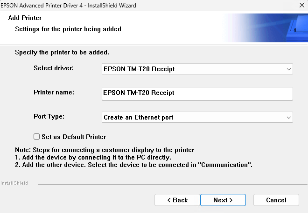Close the InstallShield Wizard window
This screenshot has width=308, height=213.
pyautogui.click(x=302, y=5)
